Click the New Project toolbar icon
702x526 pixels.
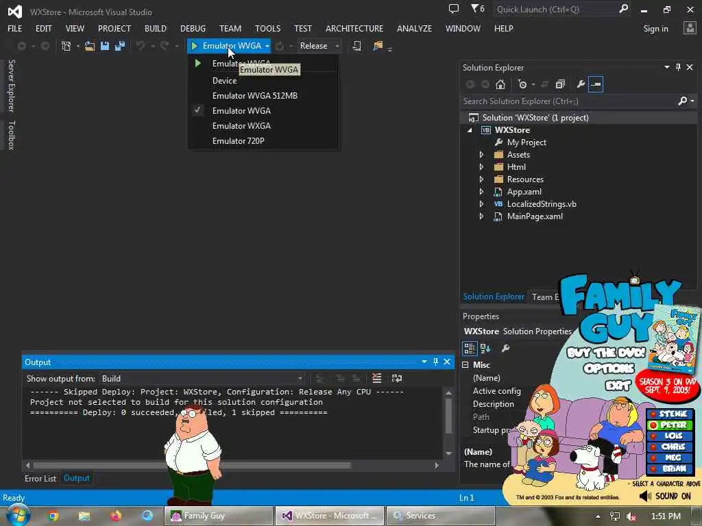66,46
